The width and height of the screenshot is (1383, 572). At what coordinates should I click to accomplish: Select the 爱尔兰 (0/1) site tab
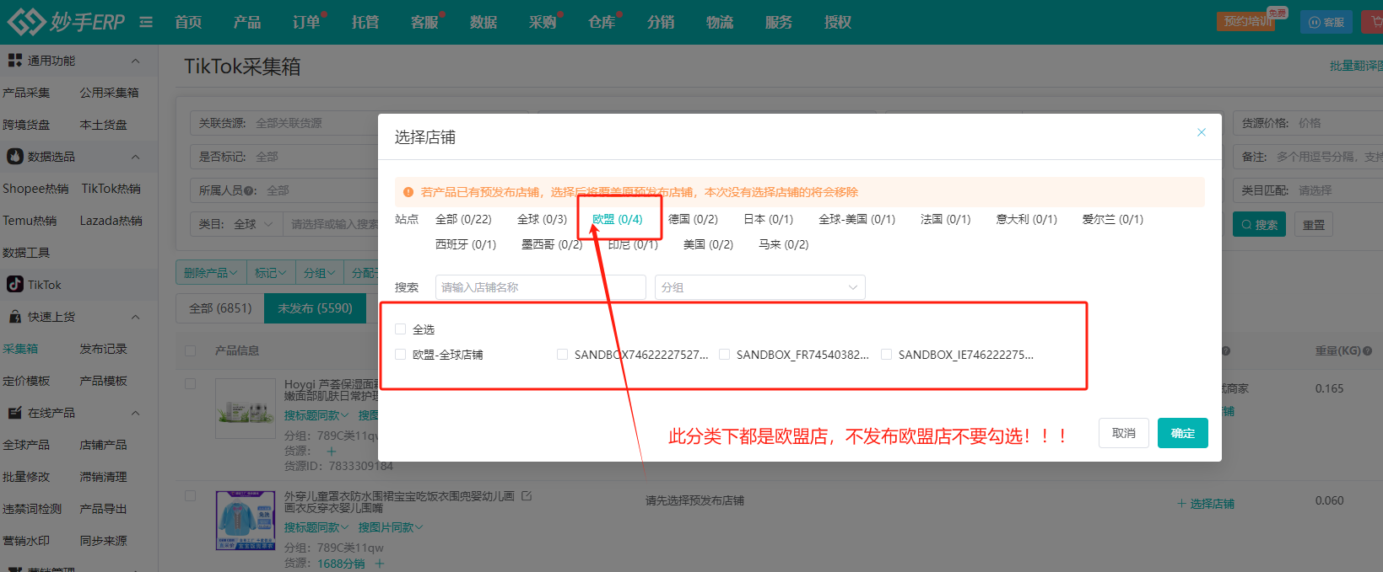click(1112, 219)
